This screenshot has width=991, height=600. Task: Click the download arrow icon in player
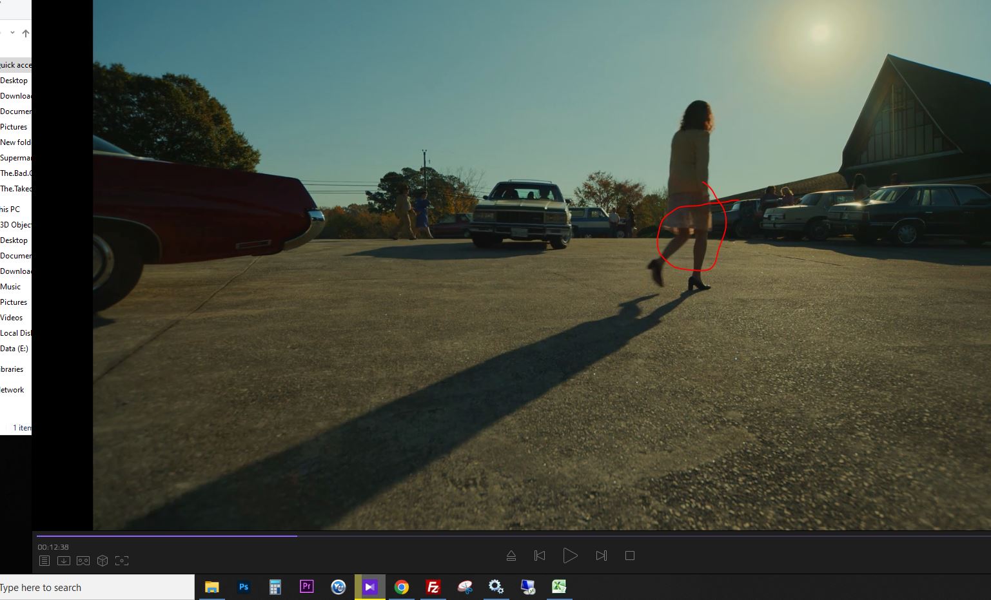[x=64, y=561]
